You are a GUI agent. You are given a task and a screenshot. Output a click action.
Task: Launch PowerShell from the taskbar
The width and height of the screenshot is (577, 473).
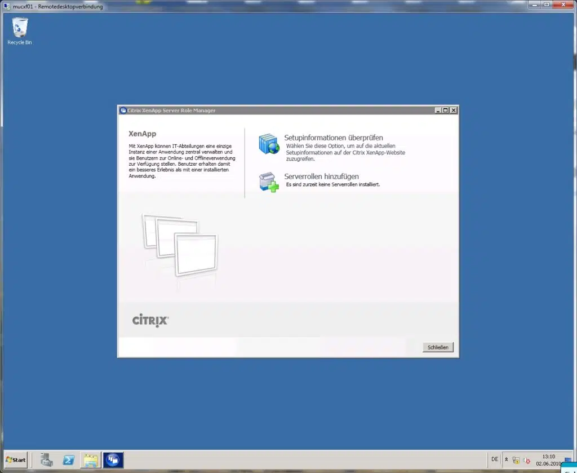[x=68, y=459]
